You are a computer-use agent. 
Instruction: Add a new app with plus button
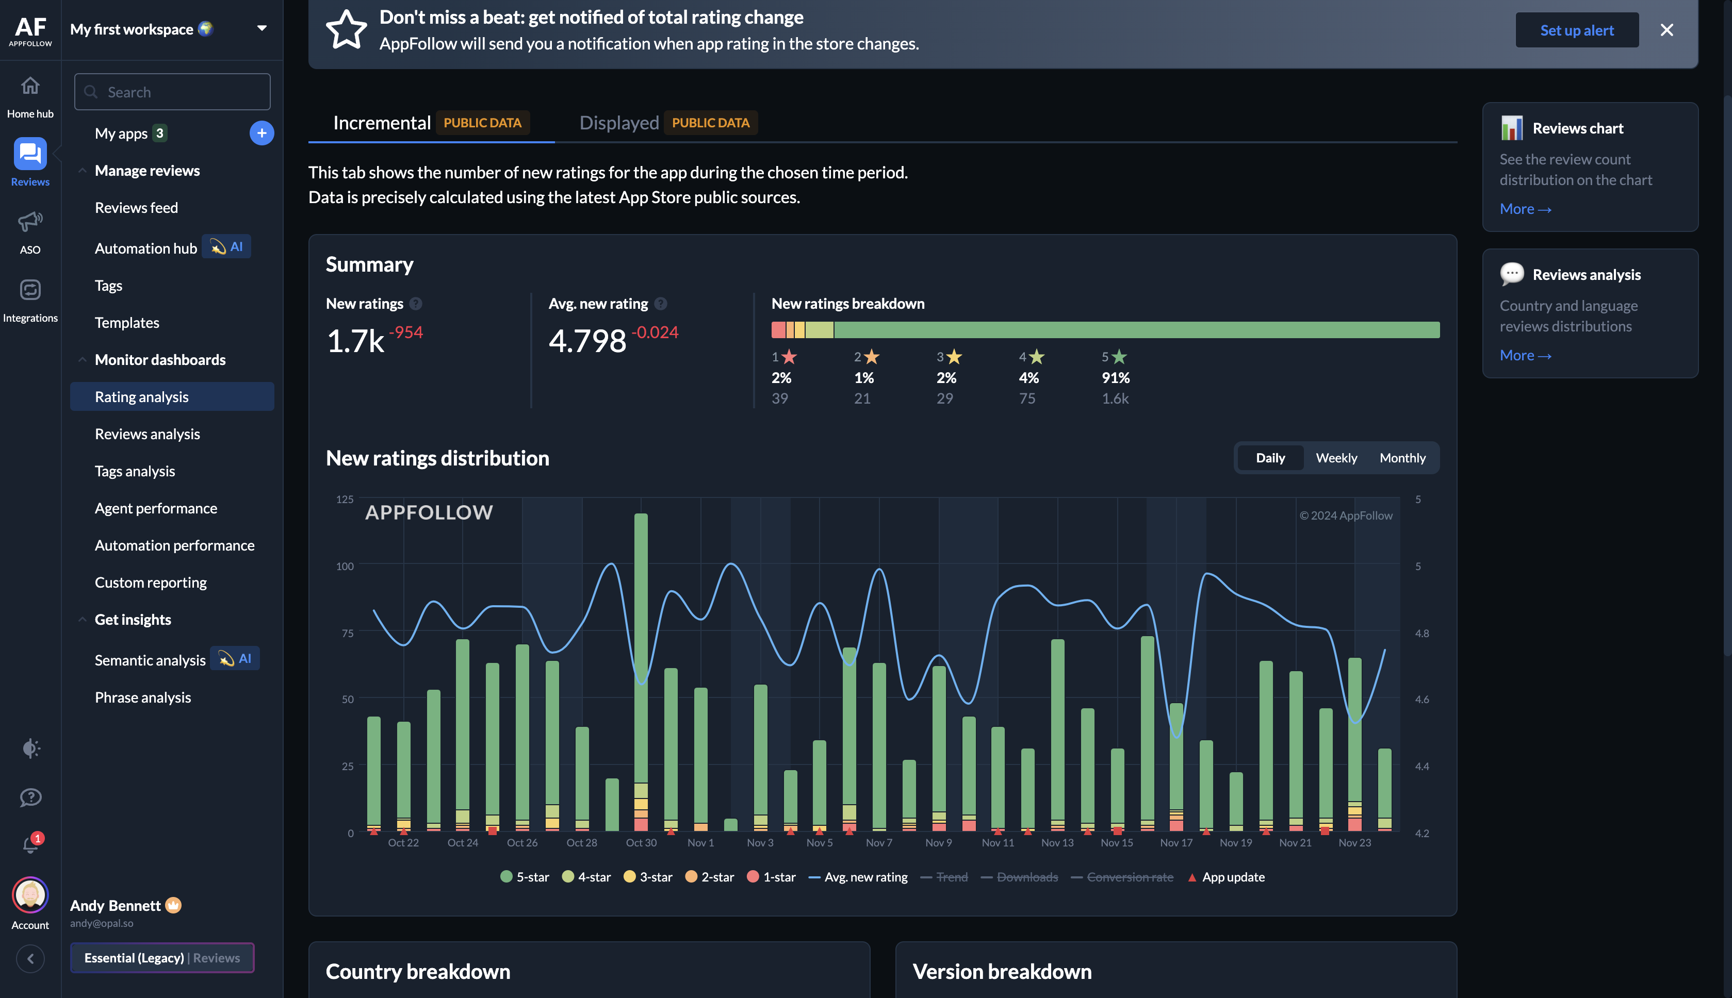(x=261, y=133)
